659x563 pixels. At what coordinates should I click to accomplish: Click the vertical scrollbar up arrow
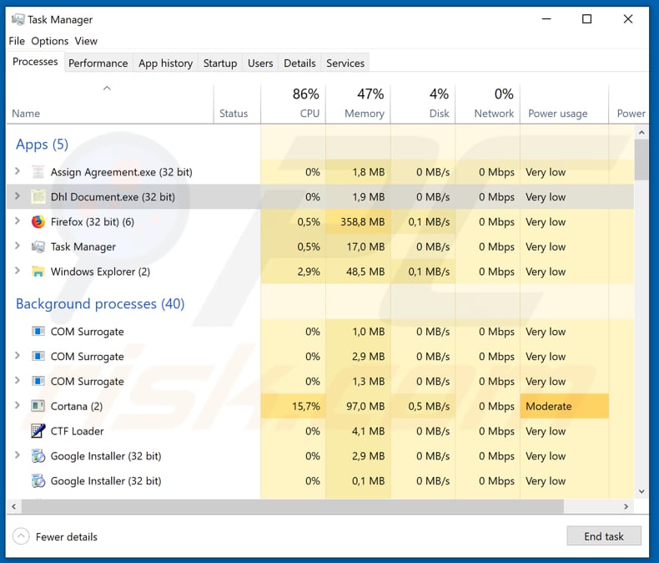[641, 133]
